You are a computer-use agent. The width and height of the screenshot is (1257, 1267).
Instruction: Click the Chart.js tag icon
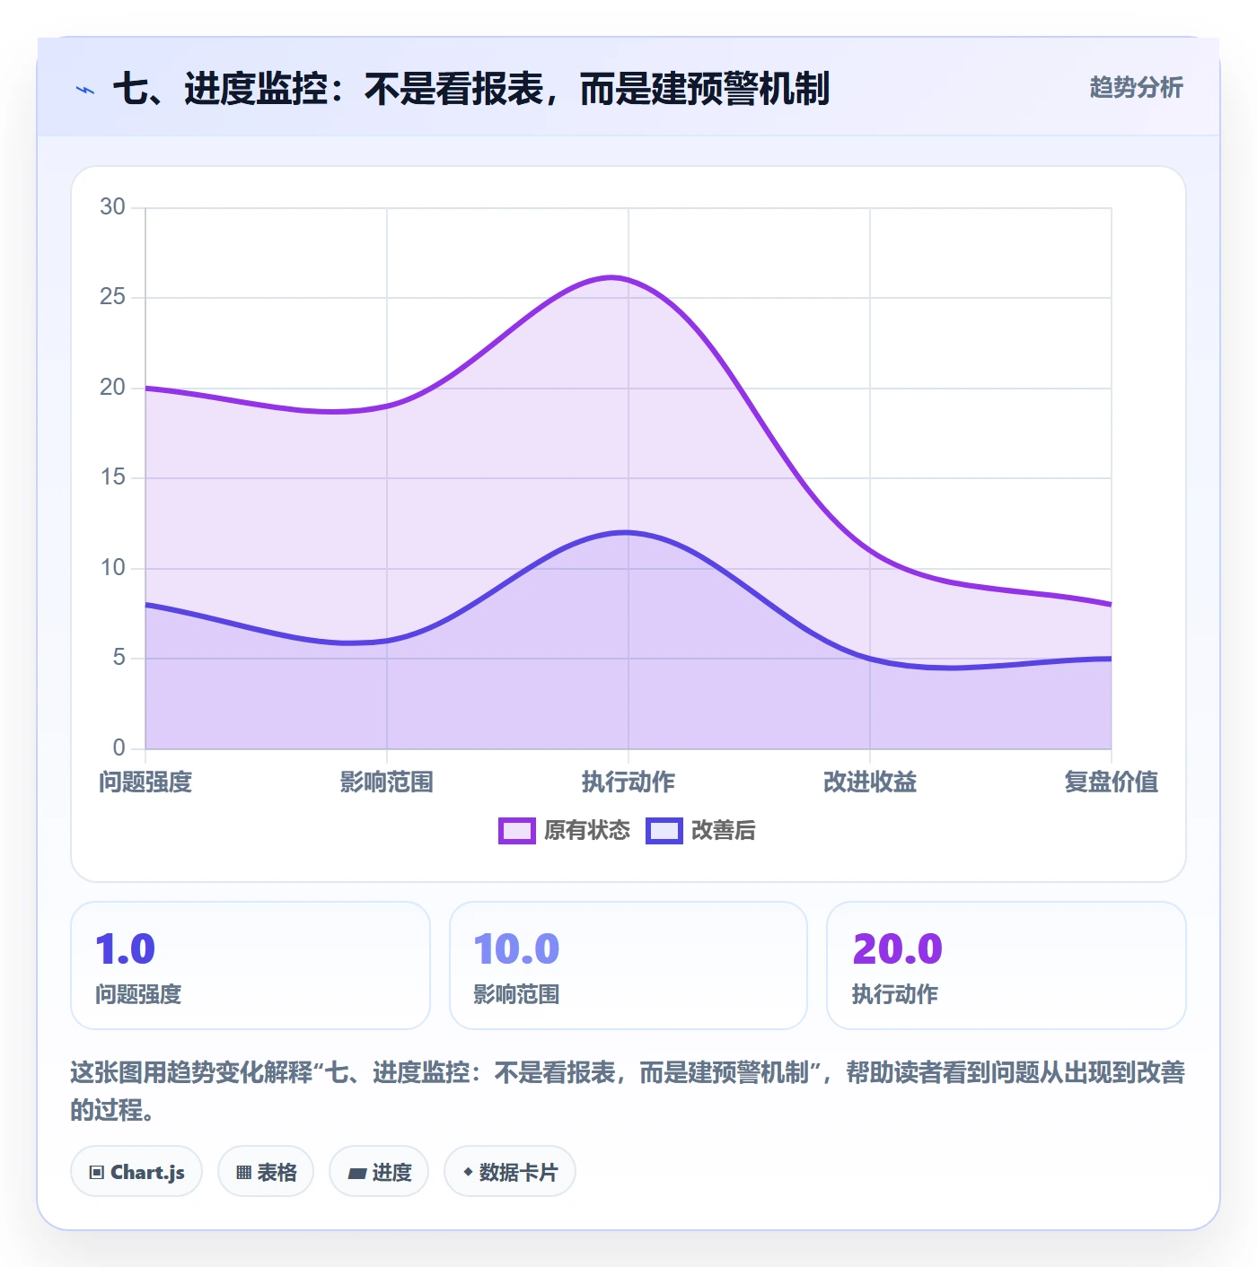click(97, 1172)
